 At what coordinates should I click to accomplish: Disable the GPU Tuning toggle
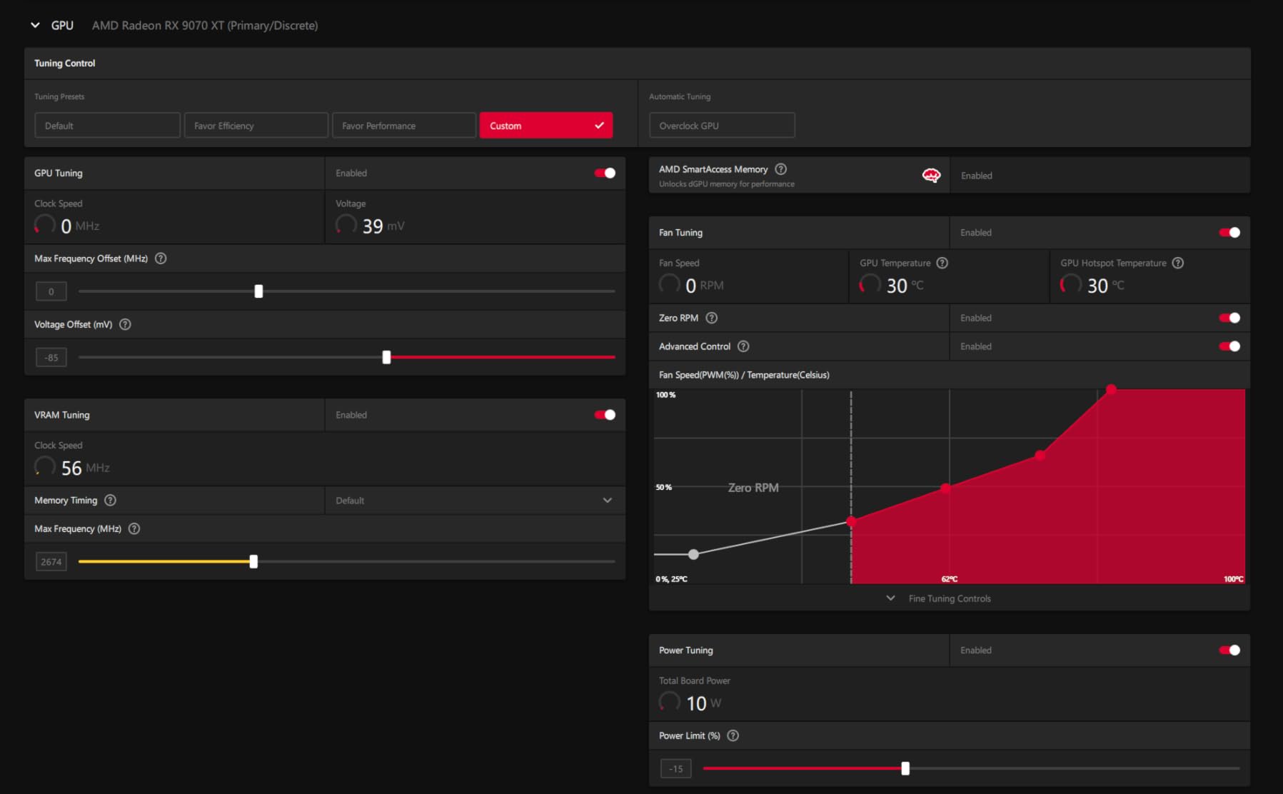click(x=605, y=173)
